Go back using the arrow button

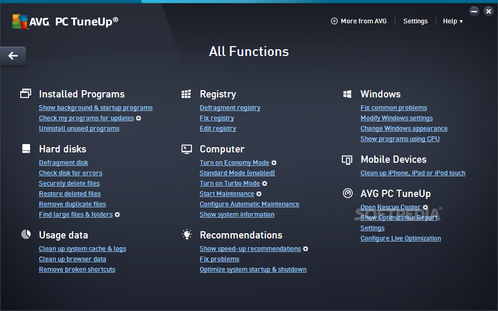[x=13, y=56]
